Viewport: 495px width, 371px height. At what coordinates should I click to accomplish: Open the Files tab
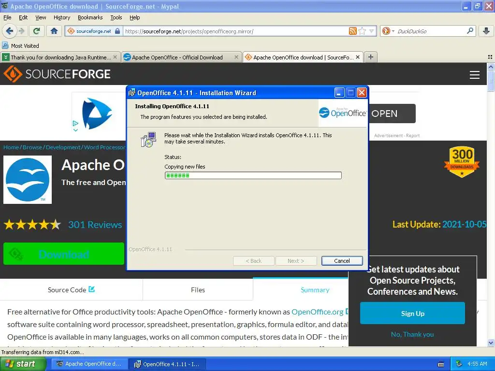[x=198, y=290]
